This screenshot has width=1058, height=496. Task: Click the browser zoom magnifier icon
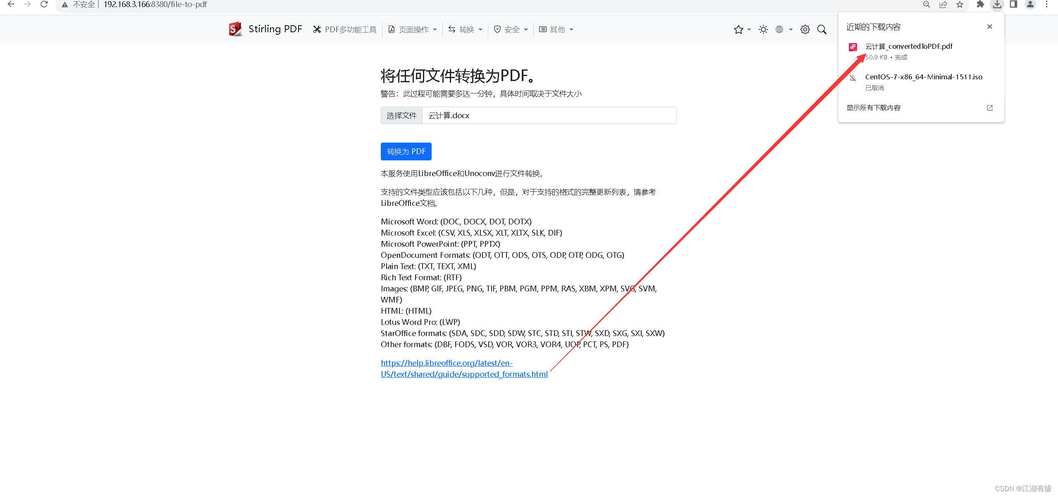tap(927, 5)
